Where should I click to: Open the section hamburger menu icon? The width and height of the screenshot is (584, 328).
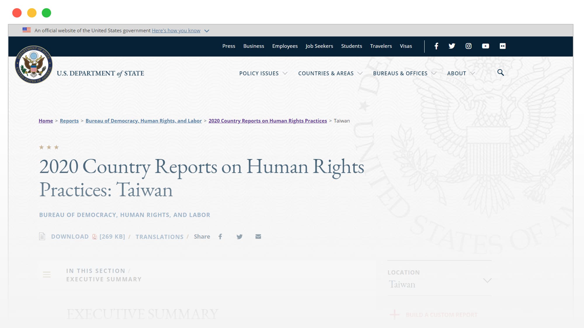pyautogui.click(x=47, y=275)
